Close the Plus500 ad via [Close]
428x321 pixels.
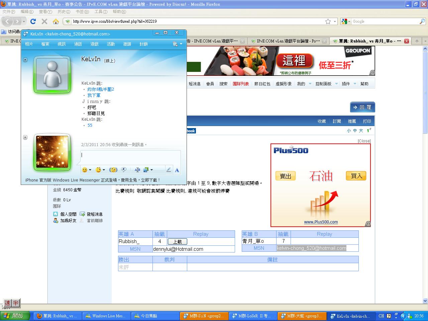pyautogui.click(x=364, y=141)
